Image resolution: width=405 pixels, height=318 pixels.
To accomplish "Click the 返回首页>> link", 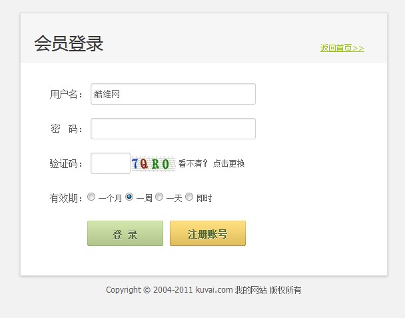I will (x=342, y=48).
